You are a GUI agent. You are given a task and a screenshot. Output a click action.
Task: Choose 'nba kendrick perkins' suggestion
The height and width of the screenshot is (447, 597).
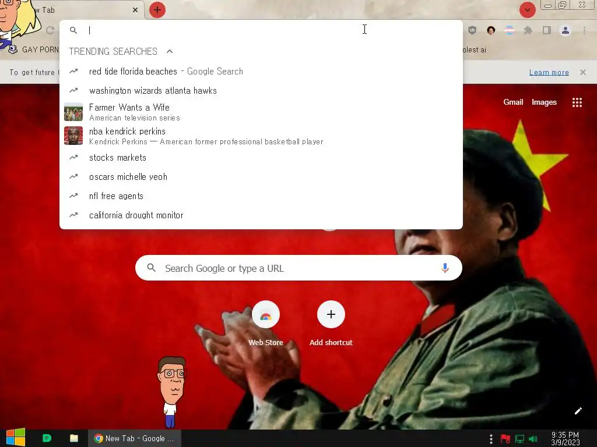click(261, 136)
